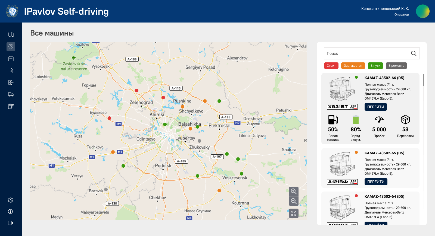The width and height of the screenshot is (435, 236).
Task: Click the info icon in the sidebar
Action: point(11,212)
